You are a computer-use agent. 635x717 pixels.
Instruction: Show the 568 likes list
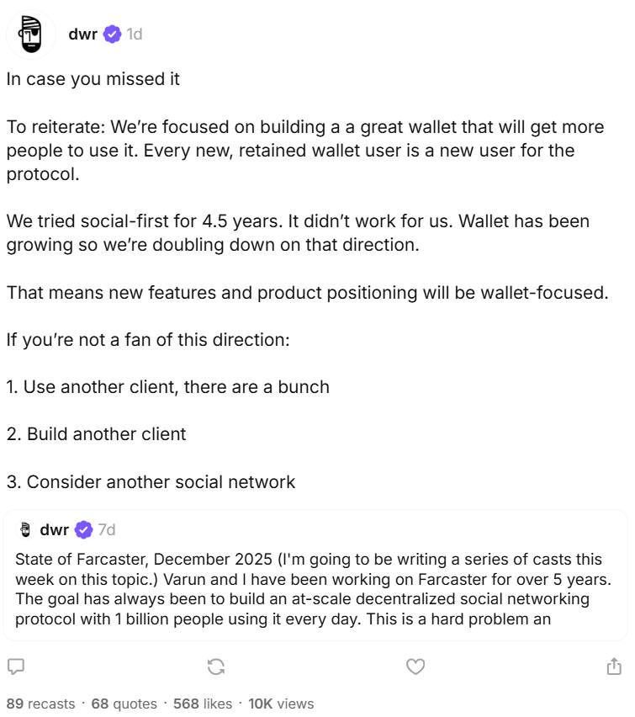202,704
